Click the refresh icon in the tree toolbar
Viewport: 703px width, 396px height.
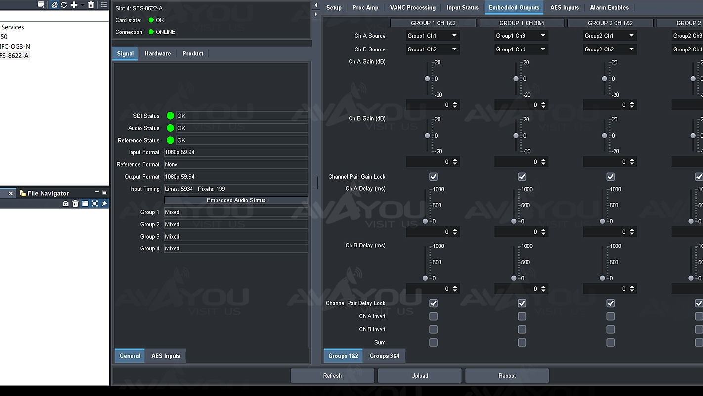point(64,5)
